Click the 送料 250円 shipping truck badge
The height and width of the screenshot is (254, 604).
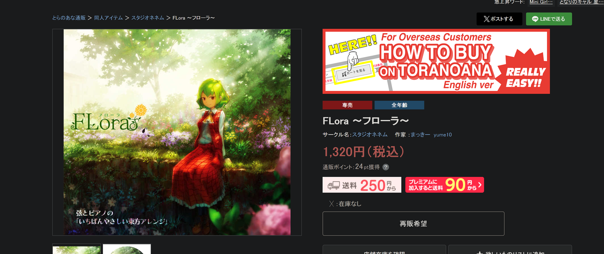[x=362, y=185]
